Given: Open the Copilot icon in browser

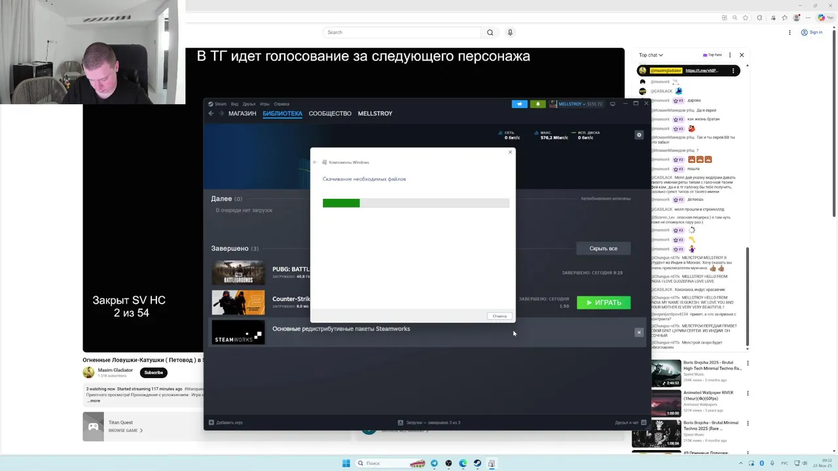Looking at the screenshot, I should pyautogui.click(x=822, y=18).
